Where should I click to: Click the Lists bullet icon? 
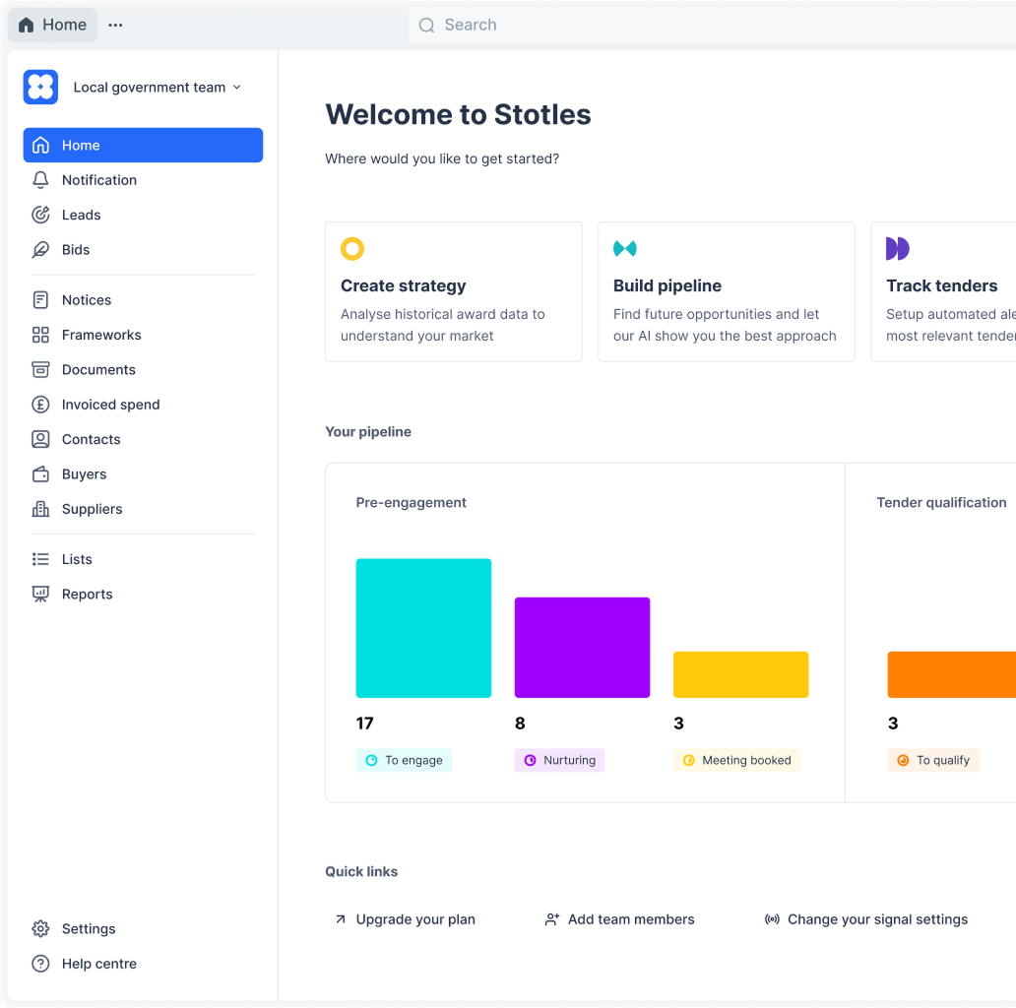[40, 559]
